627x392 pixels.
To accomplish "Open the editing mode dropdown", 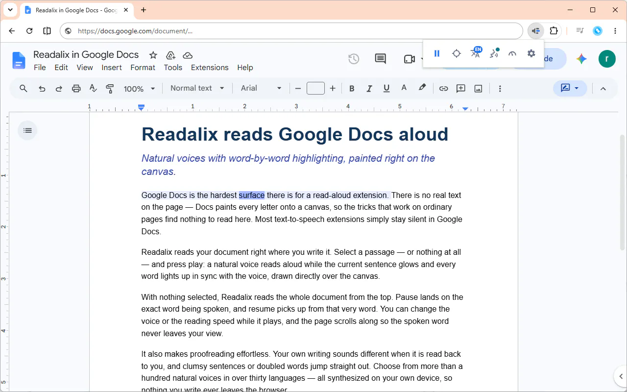I will pos(570,88).
